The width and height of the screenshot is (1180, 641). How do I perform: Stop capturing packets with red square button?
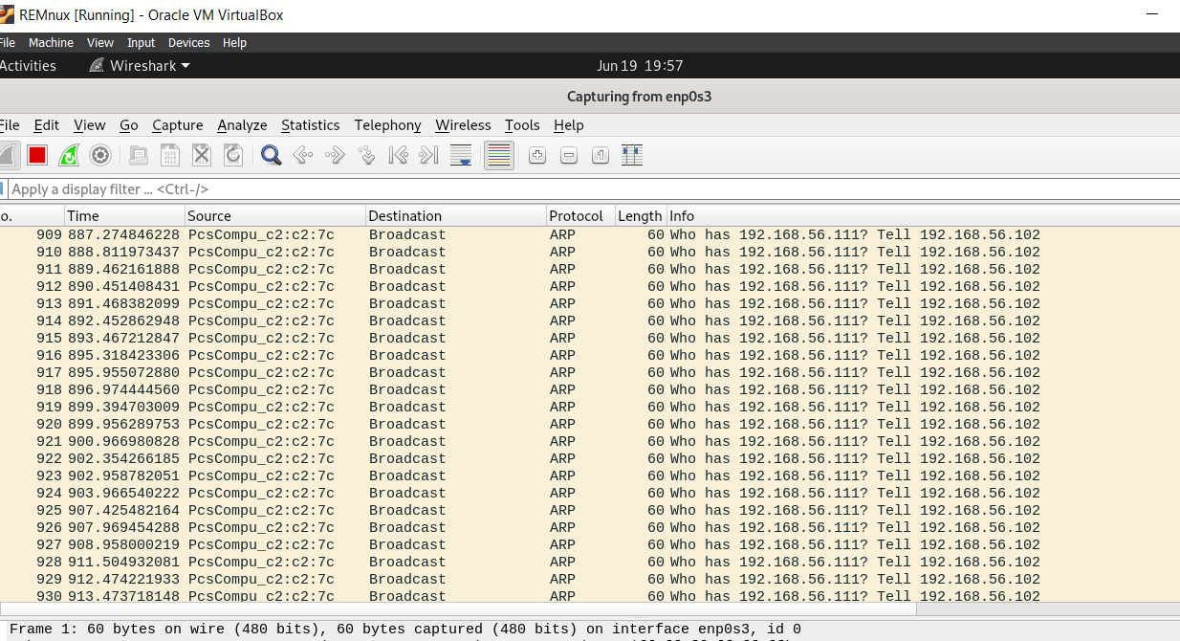pyautogui.click(x=37, y=155)
